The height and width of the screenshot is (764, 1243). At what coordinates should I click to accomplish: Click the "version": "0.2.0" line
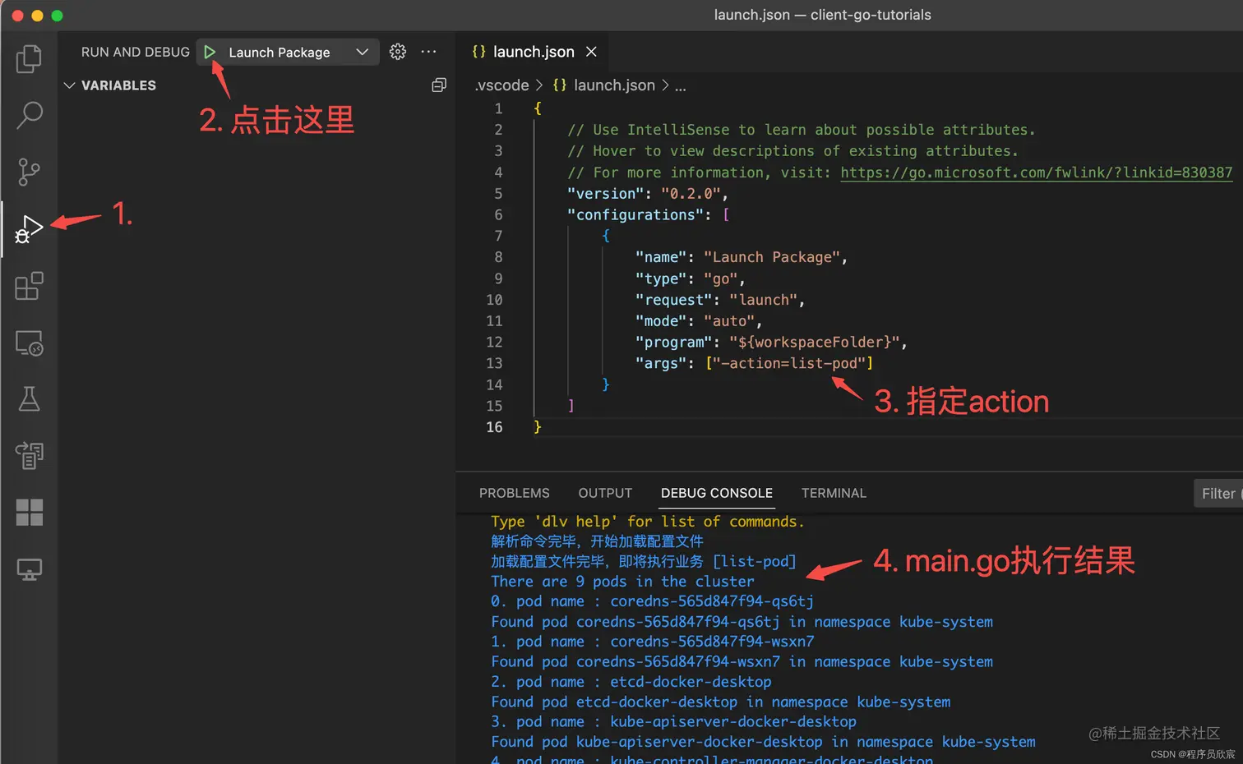pyautogui.click(x=647, y=194)
